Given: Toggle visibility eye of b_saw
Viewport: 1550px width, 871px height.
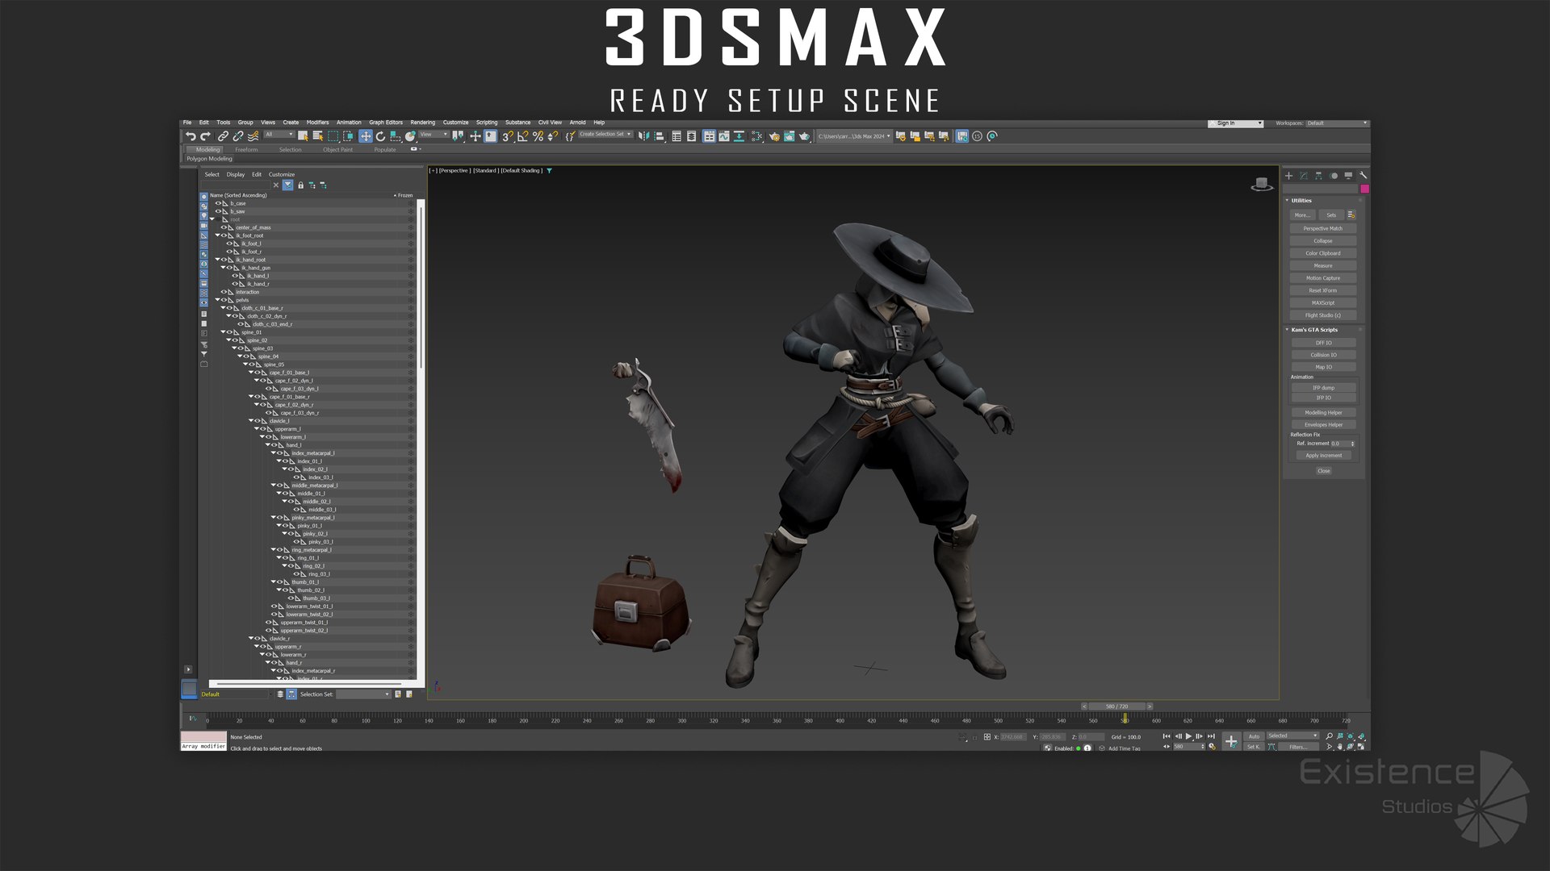Looking at the screenshot, I should pos(218,211).
